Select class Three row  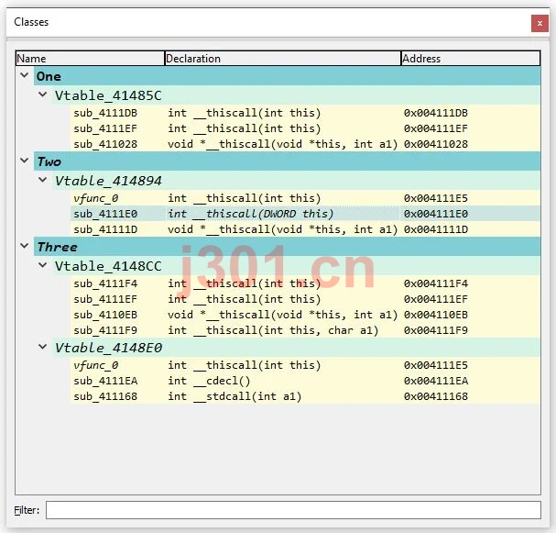[288, 247]
